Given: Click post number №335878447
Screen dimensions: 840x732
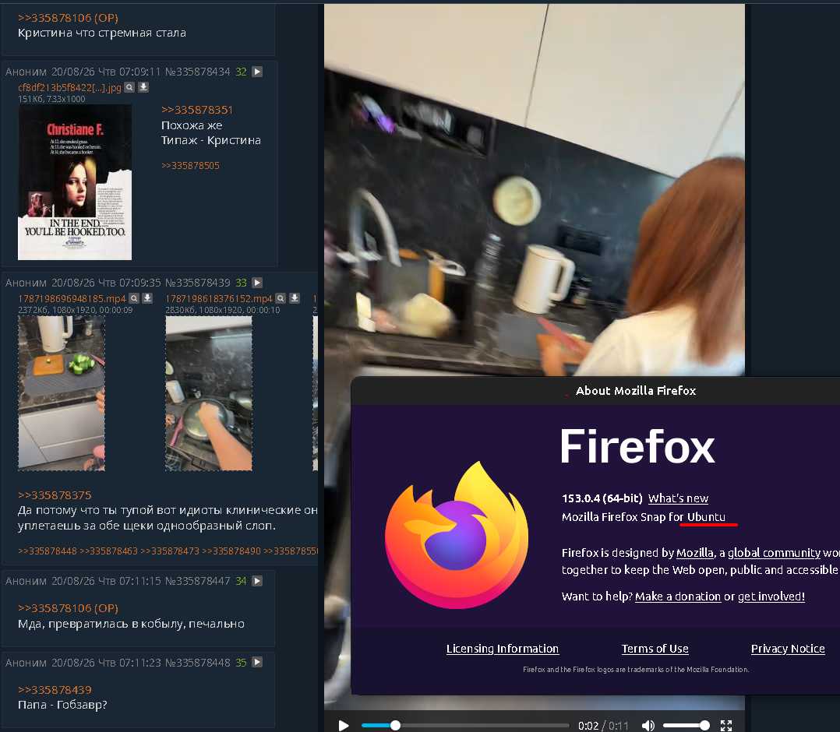Looking at the screenshot, I should point(197,581).
